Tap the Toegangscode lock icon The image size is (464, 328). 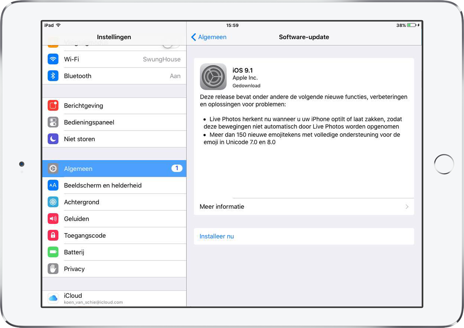click(53, 235)
